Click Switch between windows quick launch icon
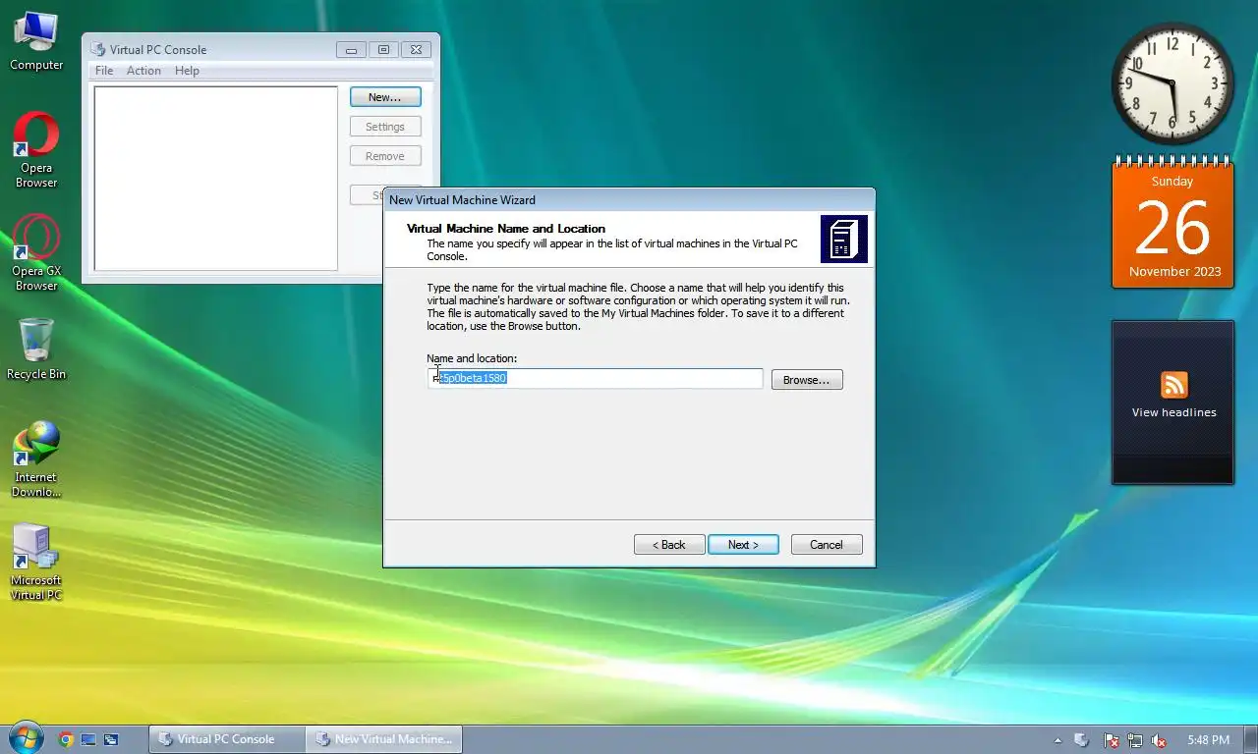Image resolution: width=1258 pixels, height=754 pixels. pyautogui.click(x=110, y=739)
